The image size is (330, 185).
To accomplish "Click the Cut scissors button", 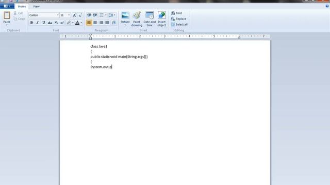I will [18, 13].
